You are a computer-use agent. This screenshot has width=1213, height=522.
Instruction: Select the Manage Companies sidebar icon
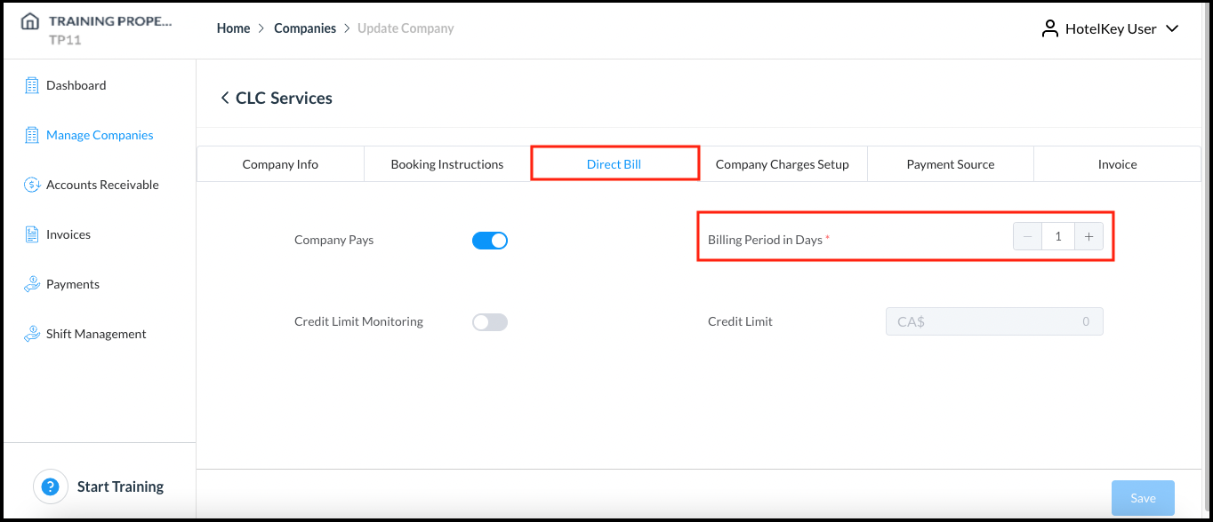34,134
